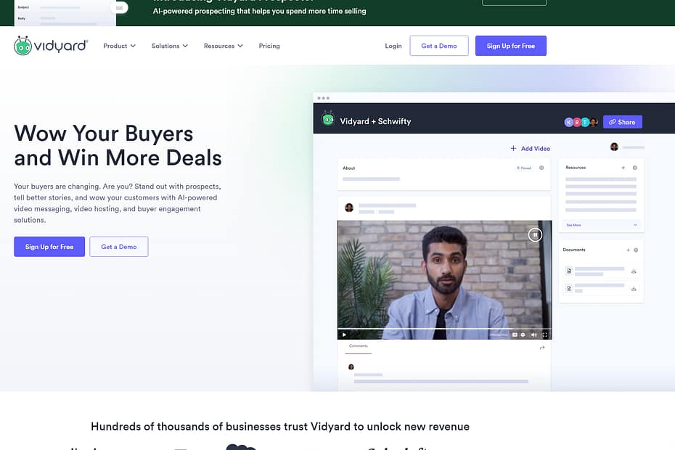The image size is (675, 450).
Task: Expand the Product navigation dropdown
Action: (x=119, y=46)
